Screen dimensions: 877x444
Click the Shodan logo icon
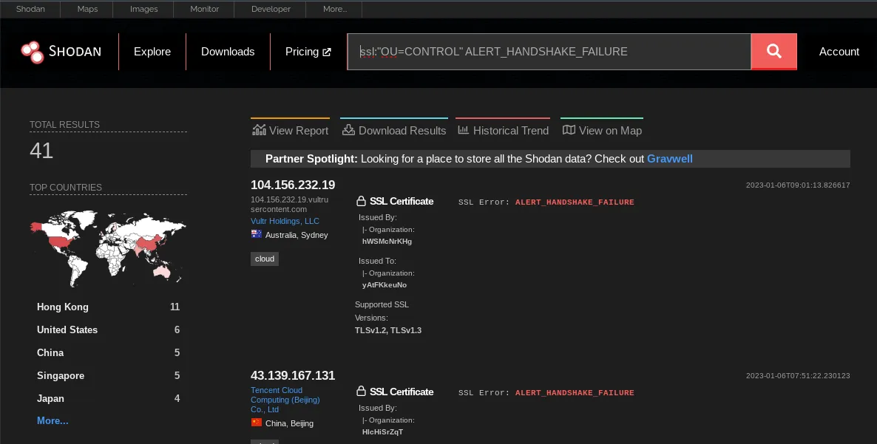point(32,52)
